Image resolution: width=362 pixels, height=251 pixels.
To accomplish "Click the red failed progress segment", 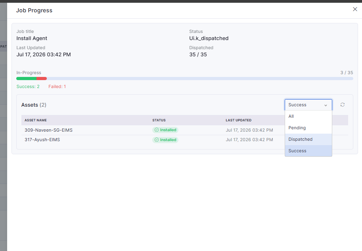I will (x=42, y=79).
